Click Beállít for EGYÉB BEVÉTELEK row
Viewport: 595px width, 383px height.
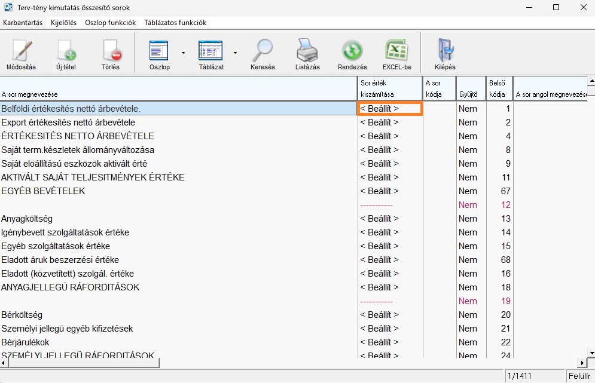pos(379,191)
